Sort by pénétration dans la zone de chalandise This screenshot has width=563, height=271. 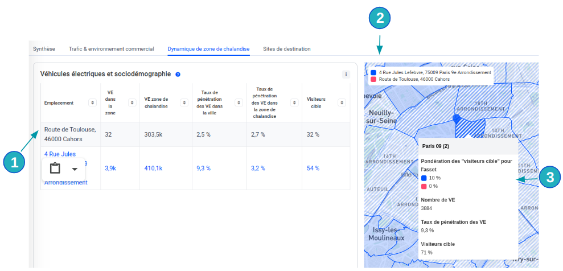(x=294, y=102)
